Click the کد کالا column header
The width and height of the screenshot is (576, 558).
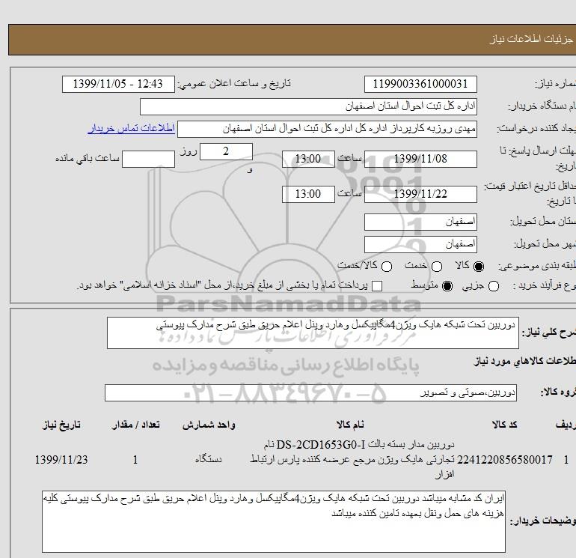click(505, 425)
